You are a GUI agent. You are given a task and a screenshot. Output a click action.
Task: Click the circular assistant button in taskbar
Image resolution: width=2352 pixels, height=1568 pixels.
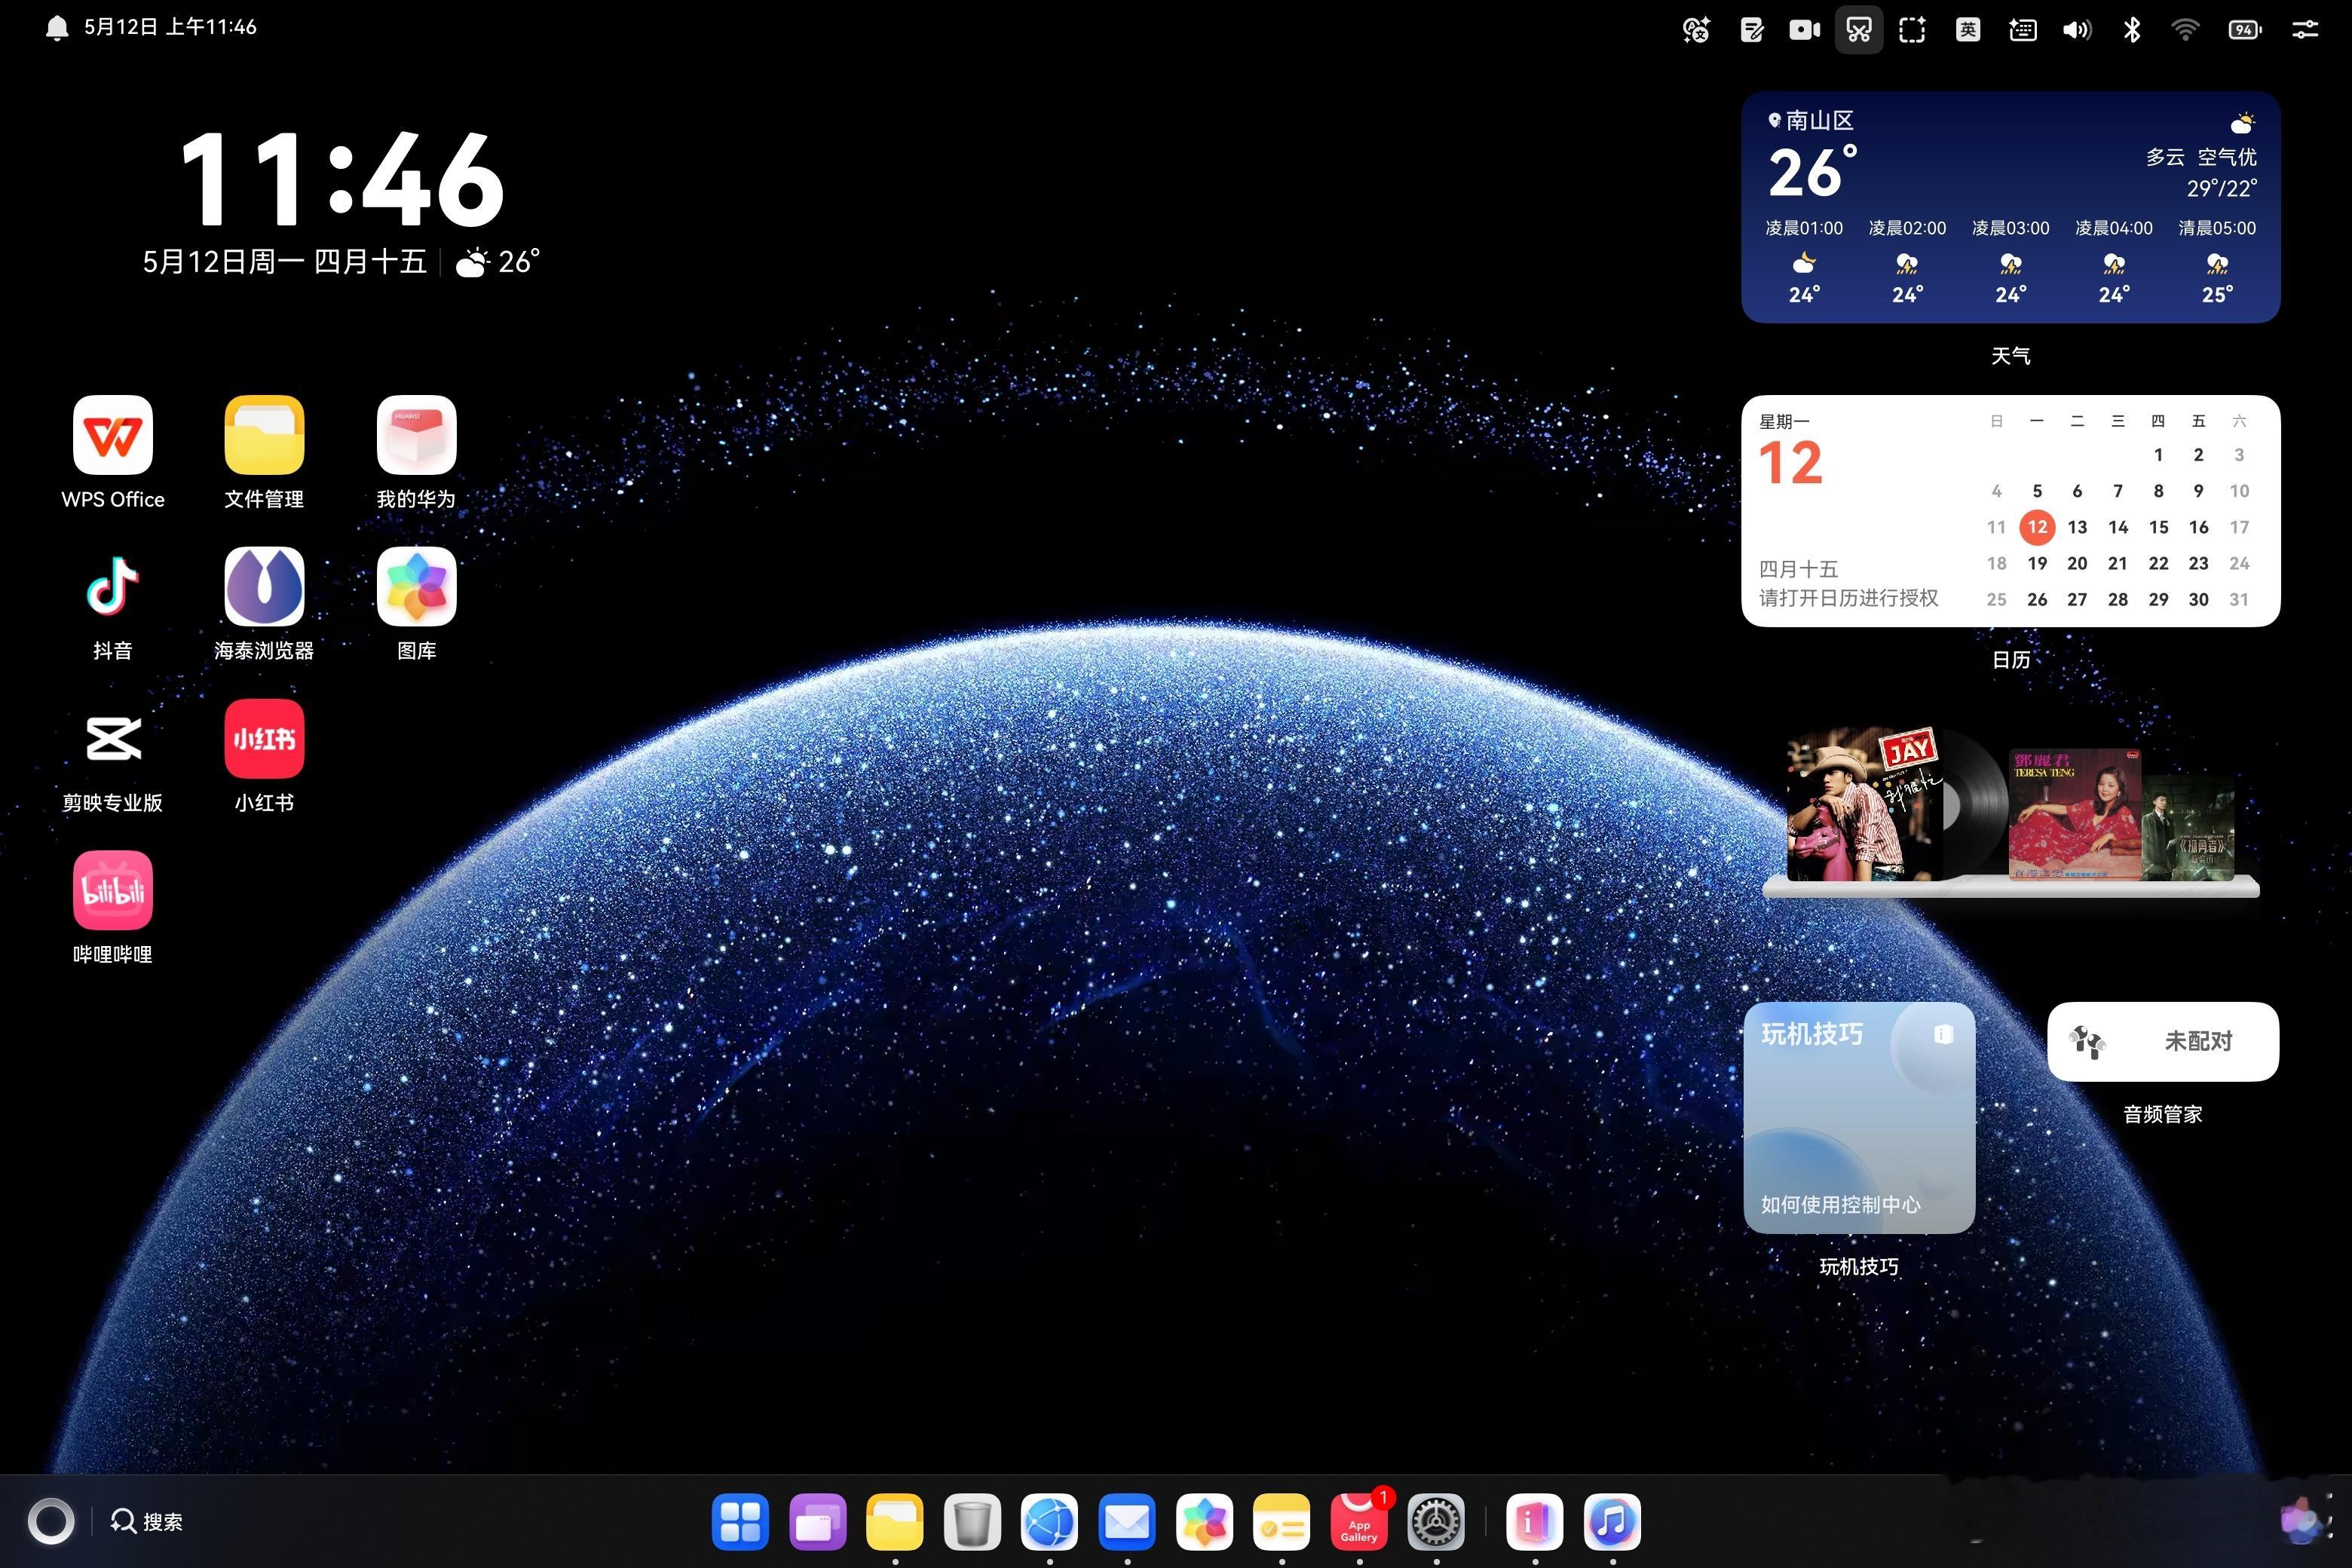pos(51,1522)
